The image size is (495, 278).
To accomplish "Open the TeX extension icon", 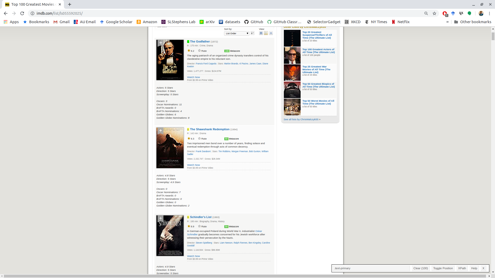I will [461, 13].
